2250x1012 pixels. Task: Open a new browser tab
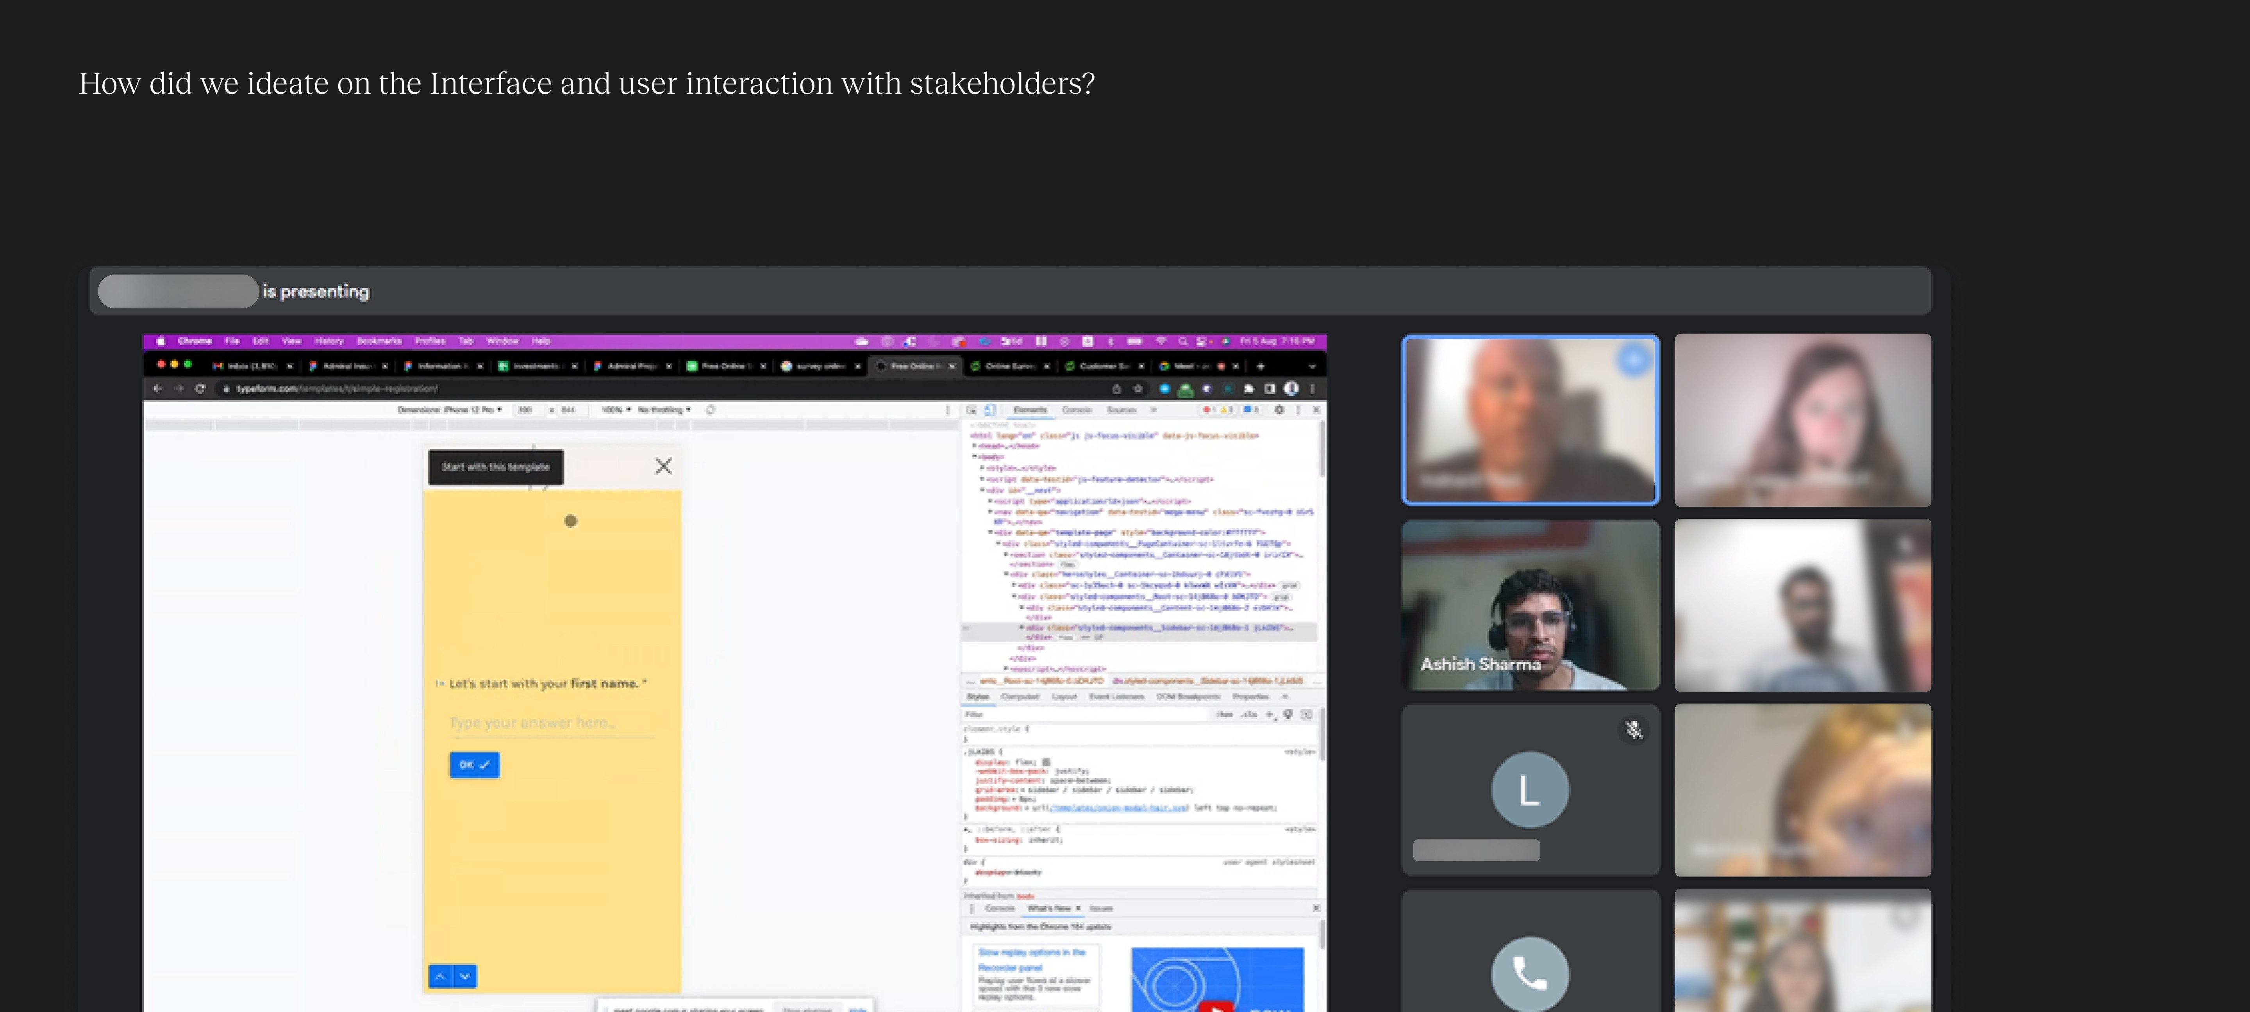point(1261,366)
